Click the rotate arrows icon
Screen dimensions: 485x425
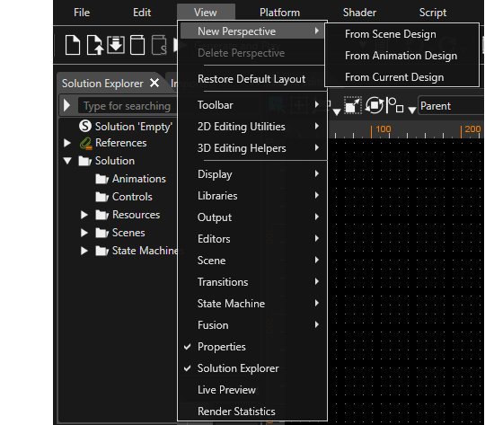pyautogui.click(x=375, y=105)
